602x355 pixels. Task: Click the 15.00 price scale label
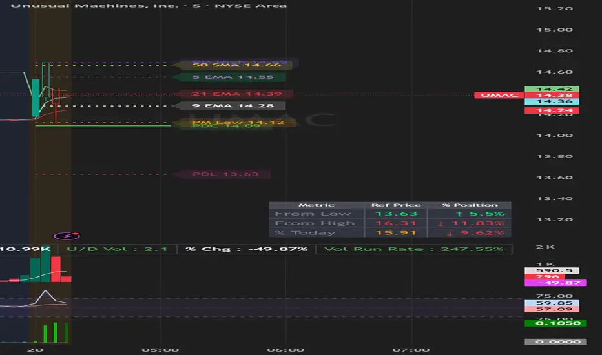pyautogui.click(x=555, y=30)
